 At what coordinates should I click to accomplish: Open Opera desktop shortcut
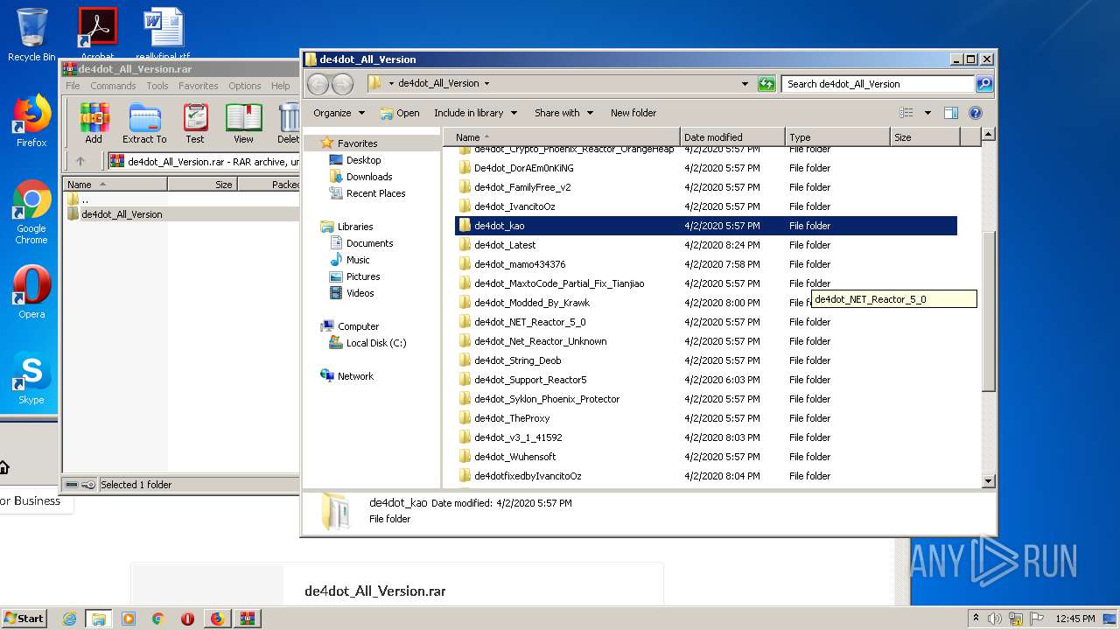coord(31,292)
